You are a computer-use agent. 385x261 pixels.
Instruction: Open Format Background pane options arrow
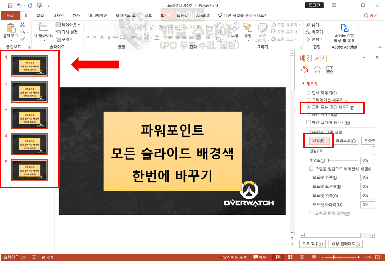364,57
